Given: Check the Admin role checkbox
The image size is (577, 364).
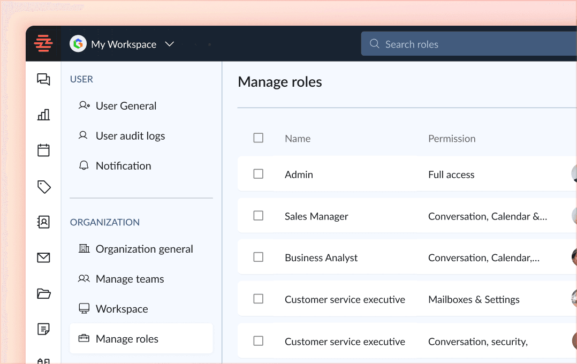Looking at the screenshot, I should (259, 174).
